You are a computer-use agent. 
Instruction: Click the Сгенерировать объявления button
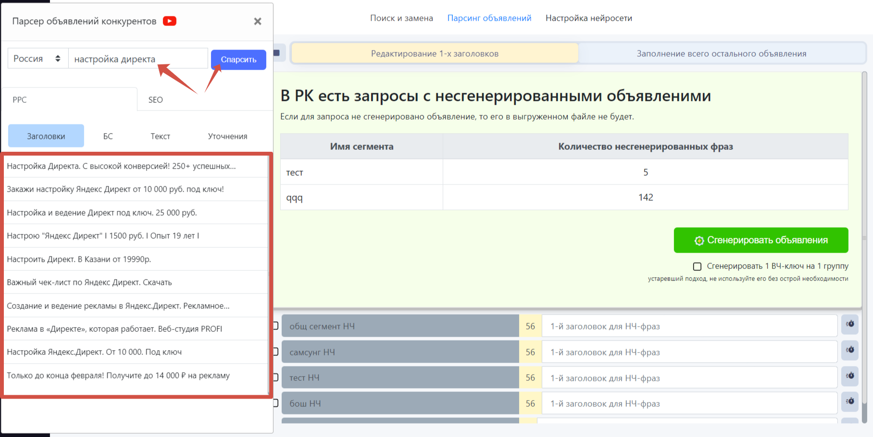[761, 240]
